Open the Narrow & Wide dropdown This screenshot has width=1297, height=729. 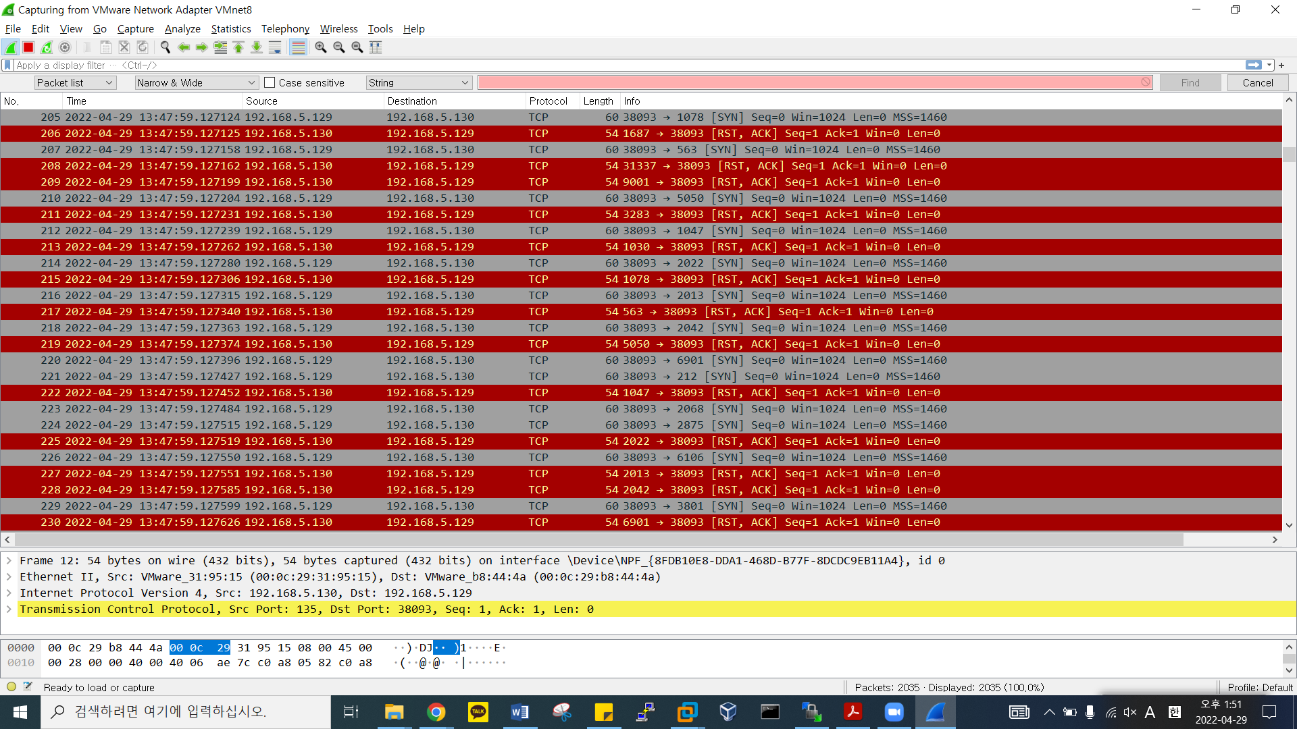pyautogui.click(x=196, y=82)
